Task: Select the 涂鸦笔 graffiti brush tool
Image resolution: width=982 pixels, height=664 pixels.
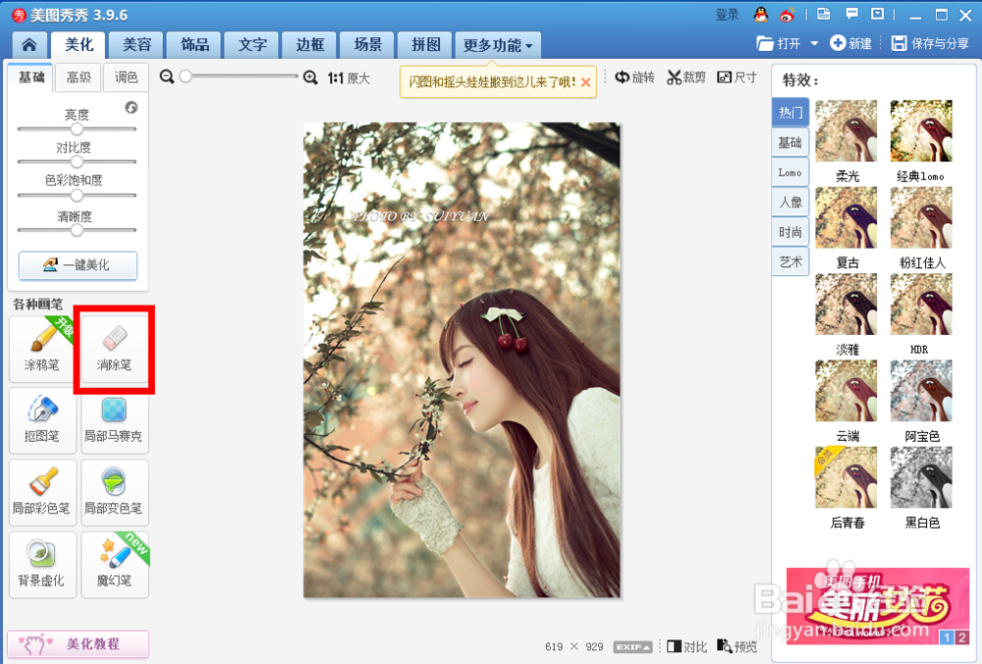Action: (x=42, y=349)
